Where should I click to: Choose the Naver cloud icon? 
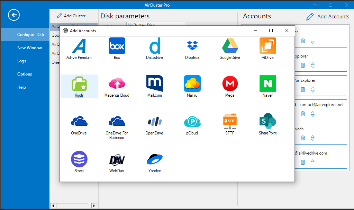(267, 84)
